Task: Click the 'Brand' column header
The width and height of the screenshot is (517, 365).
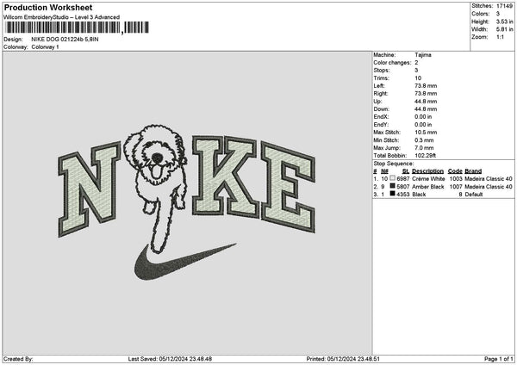Action: (473, 171)
